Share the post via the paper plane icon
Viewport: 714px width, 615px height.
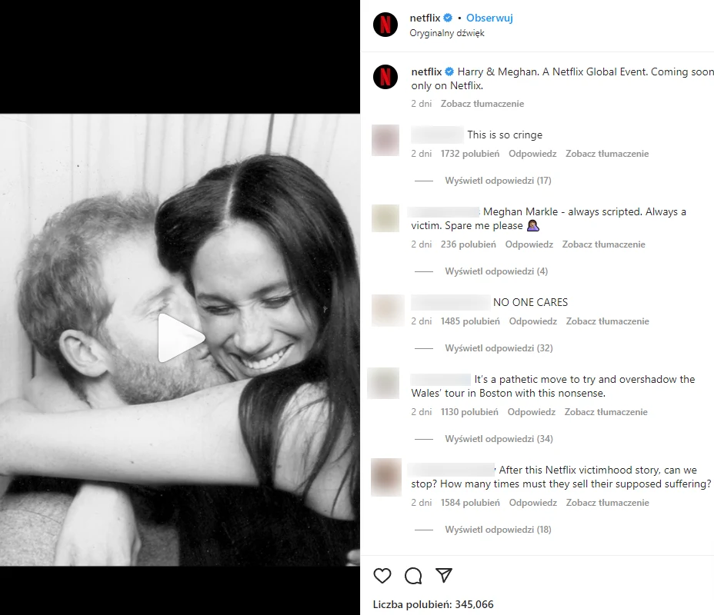tap(444, 575)
